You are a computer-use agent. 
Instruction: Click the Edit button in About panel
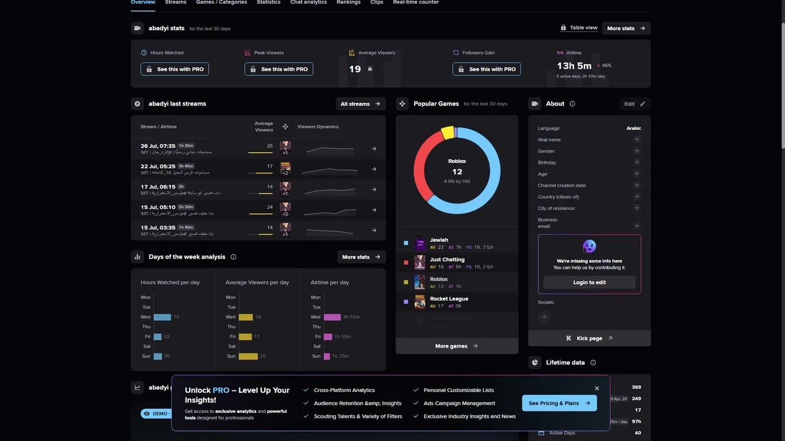(x=635, y=104)
